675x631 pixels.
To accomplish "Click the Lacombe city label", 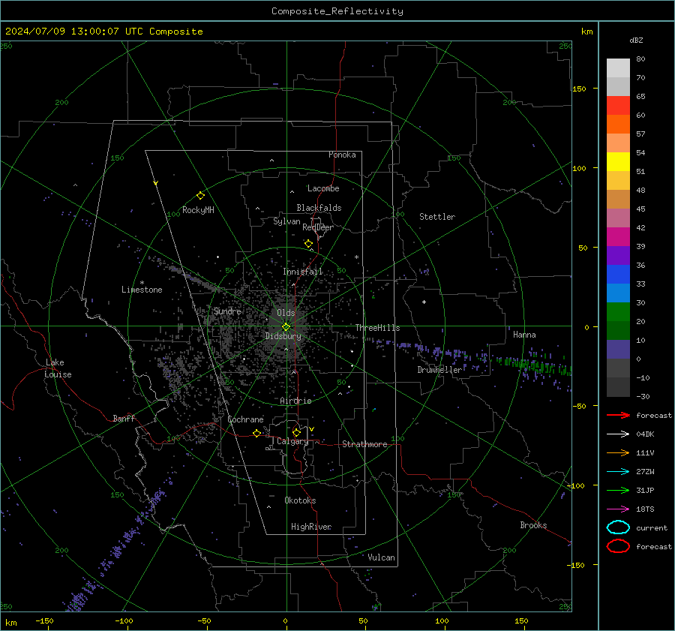I will (323, 188).
